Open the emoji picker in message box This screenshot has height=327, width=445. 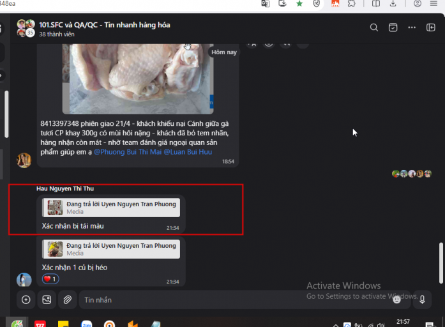396,300
